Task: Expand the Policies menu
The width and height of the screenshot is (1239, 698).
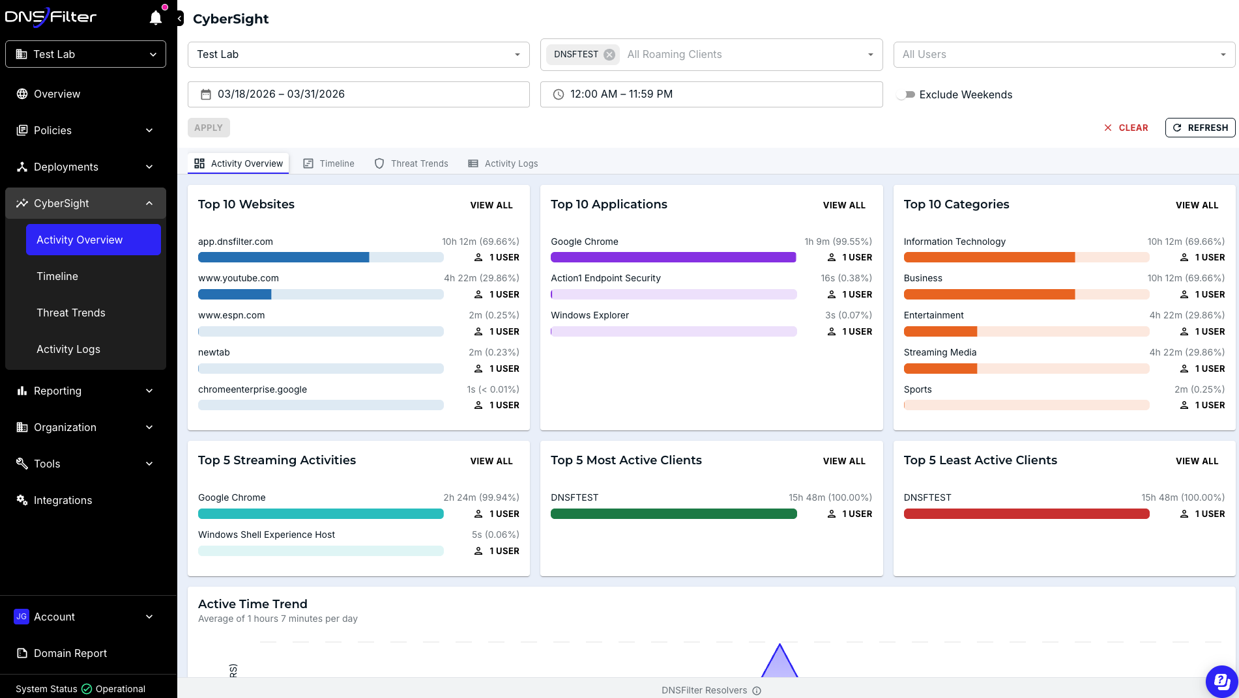Action: click(149, 130)
